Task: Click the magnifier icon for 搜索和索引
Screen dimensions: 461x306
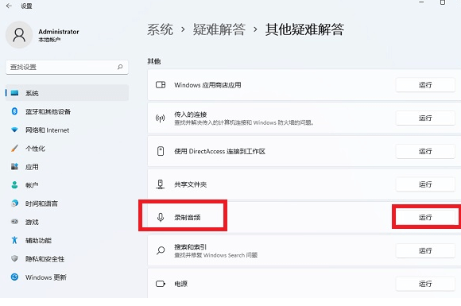Action: point(161,250)
